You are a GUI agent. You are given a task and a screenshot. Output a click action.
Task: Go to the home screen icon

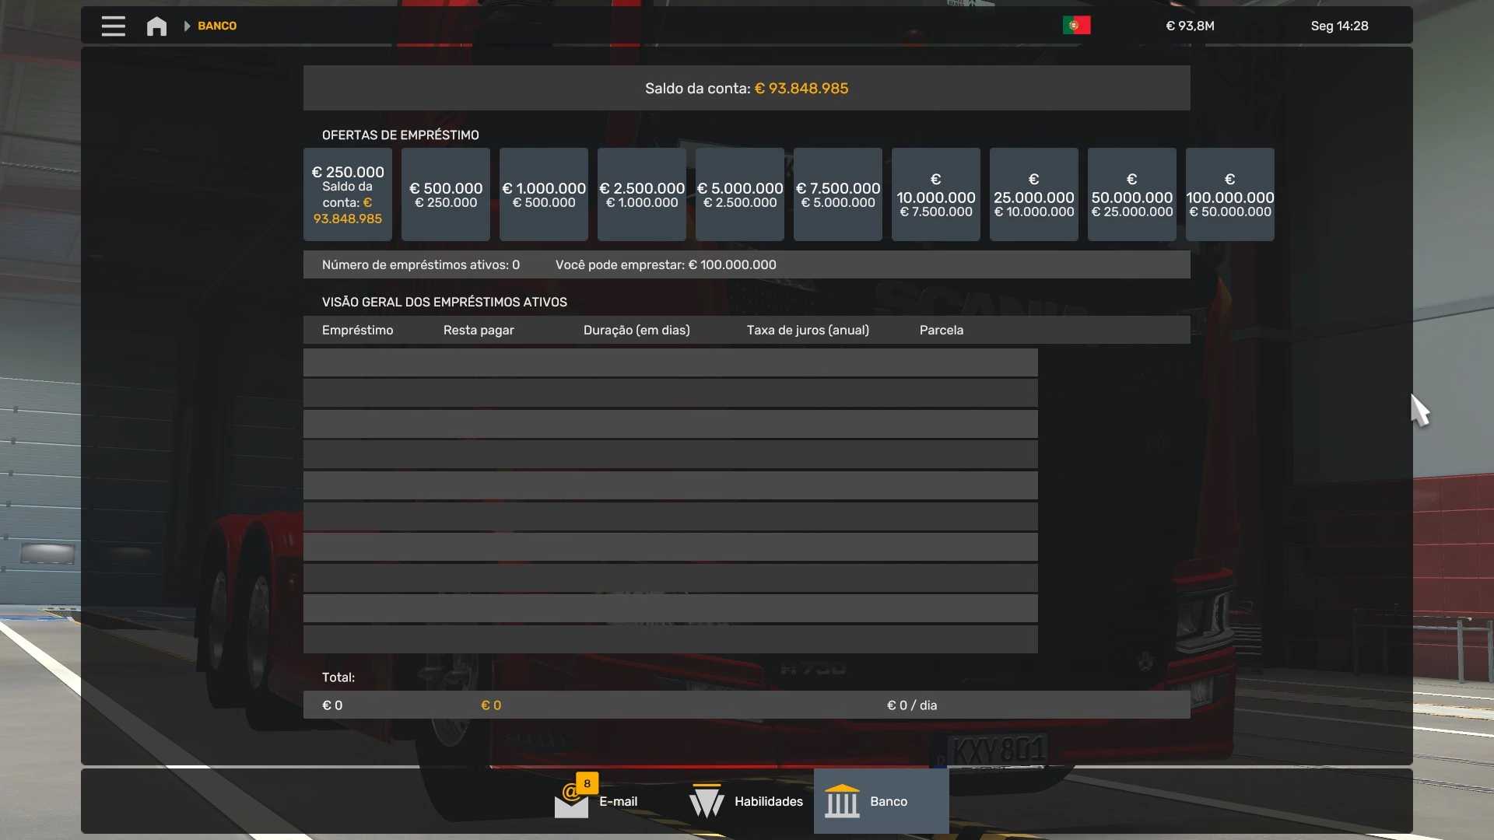[156, 26]
